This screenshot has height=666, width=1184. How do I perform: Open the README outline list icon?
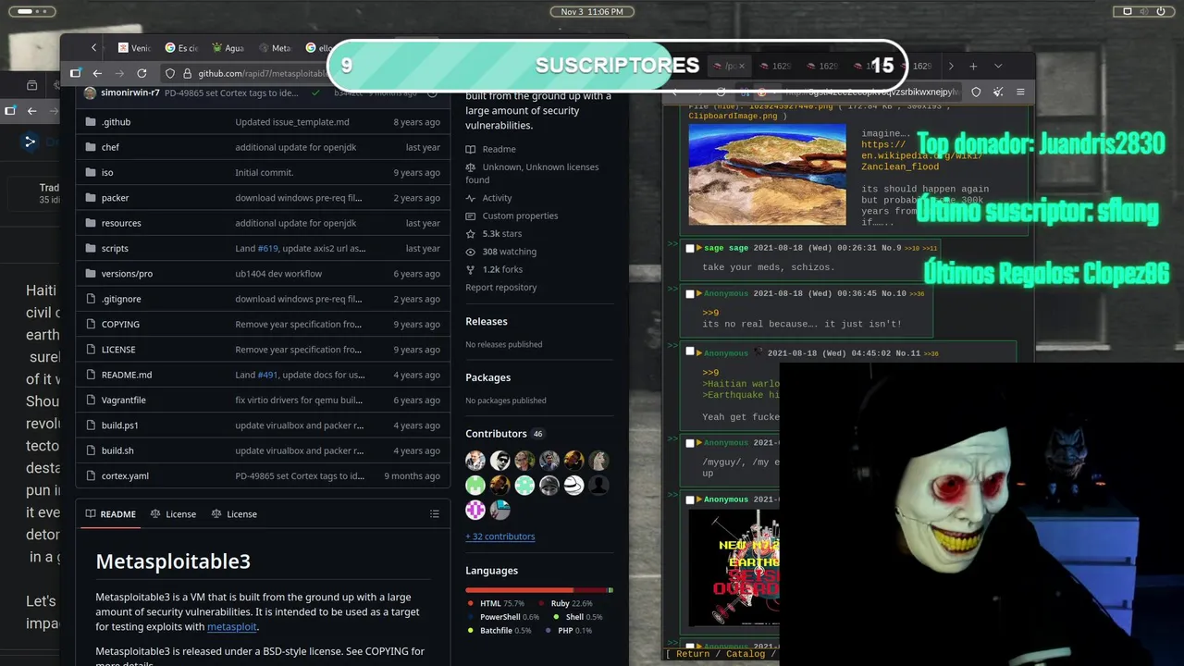coord(435,514)
